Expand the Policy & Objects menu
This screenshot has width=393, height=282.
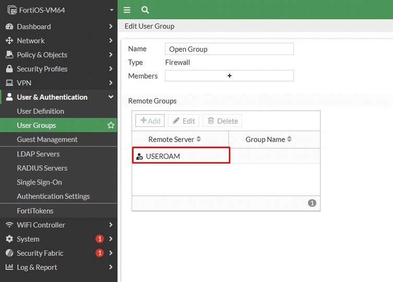(x=58, y=55)
